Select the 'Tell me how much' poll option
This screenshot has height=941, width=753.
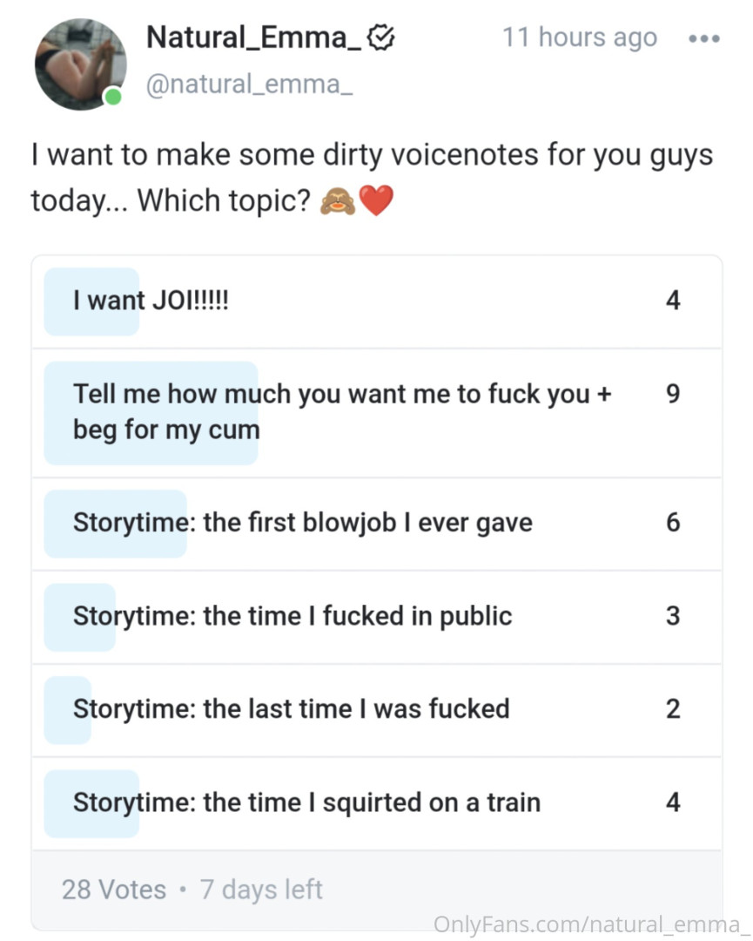pyautogui.click(x=376, y=412)
